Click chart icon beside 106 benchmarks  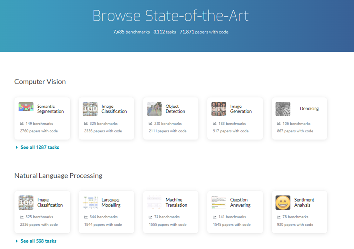coord(278,124)
